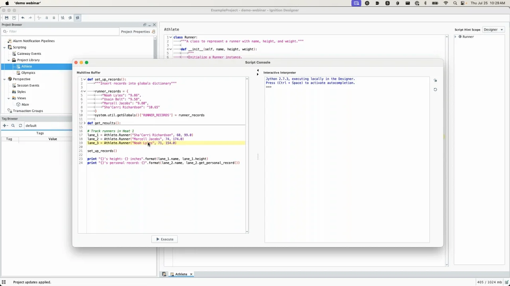The width and height of the screenshot is (510, 286).
Task: Select Olympics script in Project Library
Action: (28, 73)
